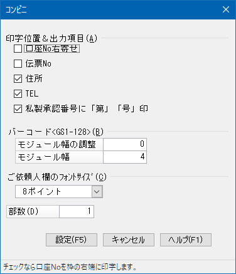Click the モジュール幅 value field showing 4
236x274 pixels.
[125, 157]
